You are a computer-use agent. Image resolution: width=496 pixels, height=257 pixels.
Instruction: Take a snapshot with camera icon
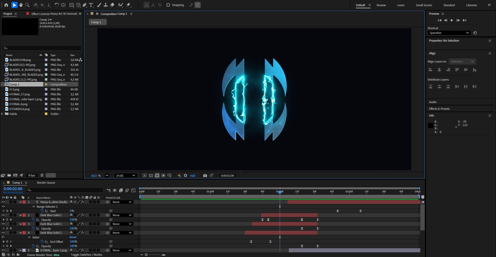(205, 175)
